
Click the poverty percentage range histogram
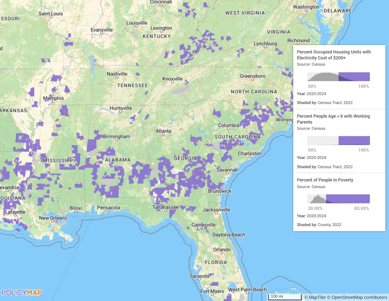[338, 199]
